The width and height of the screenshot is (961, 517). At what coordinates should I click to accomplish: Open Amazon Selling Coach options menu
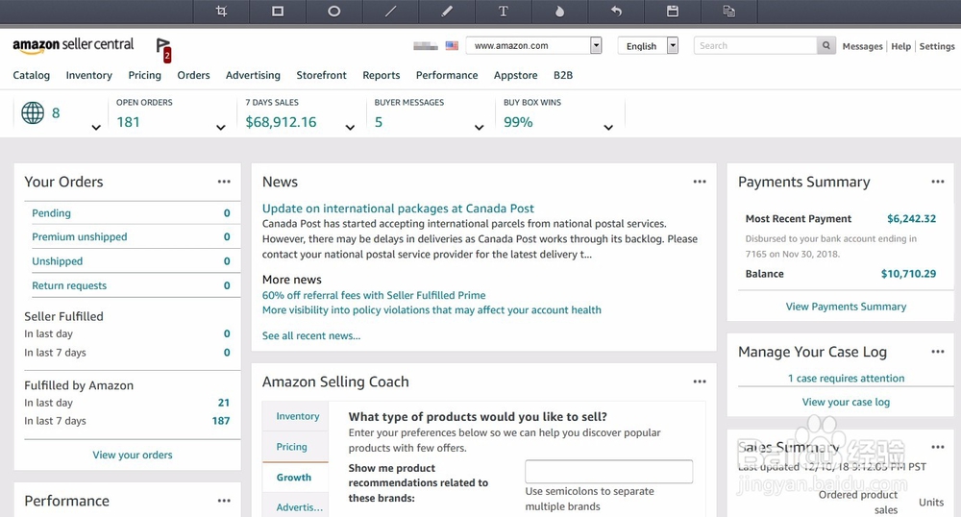700,381
